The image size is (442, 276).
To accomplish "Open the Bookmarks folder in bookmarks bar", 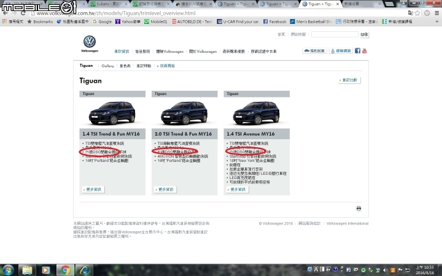I will pyautogui.click(x=40, y=21).
